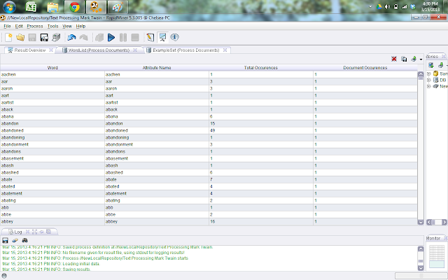Store result in repository icon above table
Image resolution: width=448 pixels, height=280 pixels.
(x=414, y=59)
